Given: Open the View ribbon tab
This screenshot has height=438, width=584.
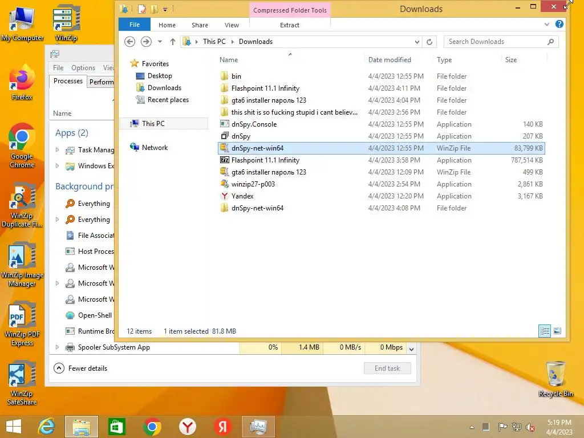Looking at the screenshot, I should click(232, 25).
